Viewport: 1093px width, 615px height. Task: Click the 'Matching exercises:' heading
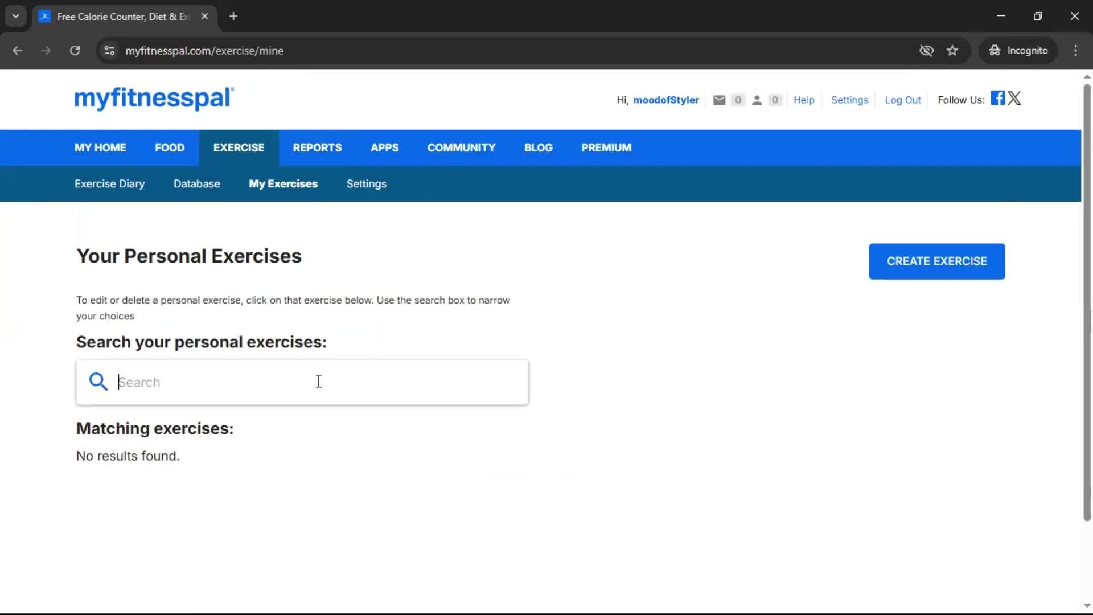(155, 429)
